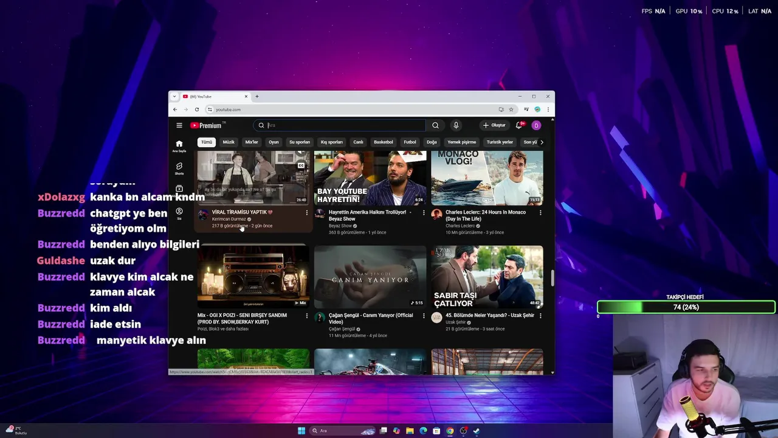Play the SABIR TAŞI ÇATLIYOR thumbnail
Viewport: 778px width, 438px height.
[487, 277]
